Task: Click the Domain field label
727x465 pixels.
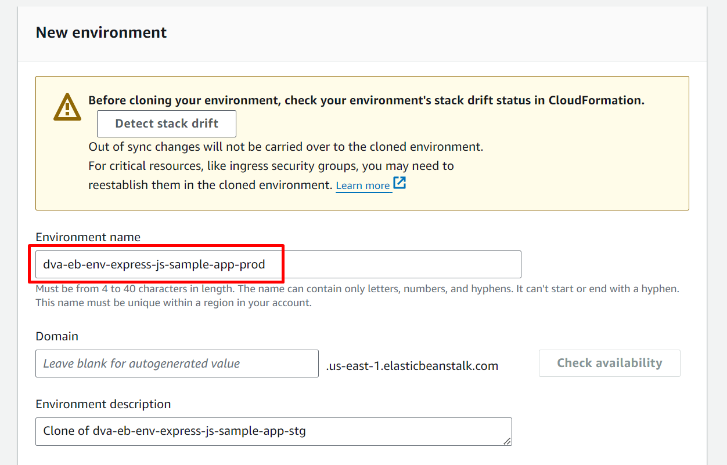Action: [57, 336]
